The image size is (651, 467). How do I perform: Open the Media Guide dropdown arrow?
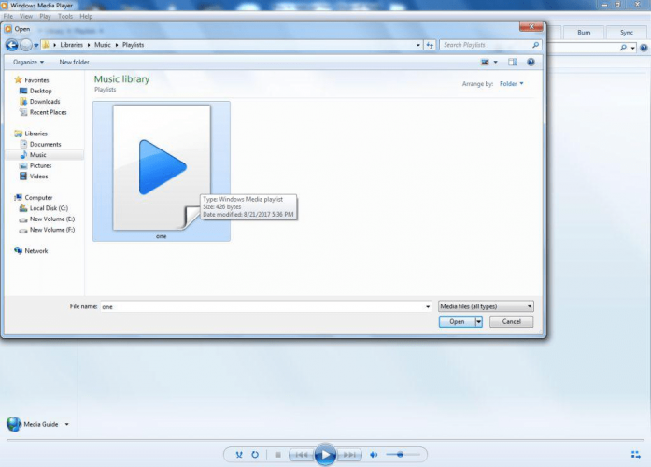coord(67,425)
